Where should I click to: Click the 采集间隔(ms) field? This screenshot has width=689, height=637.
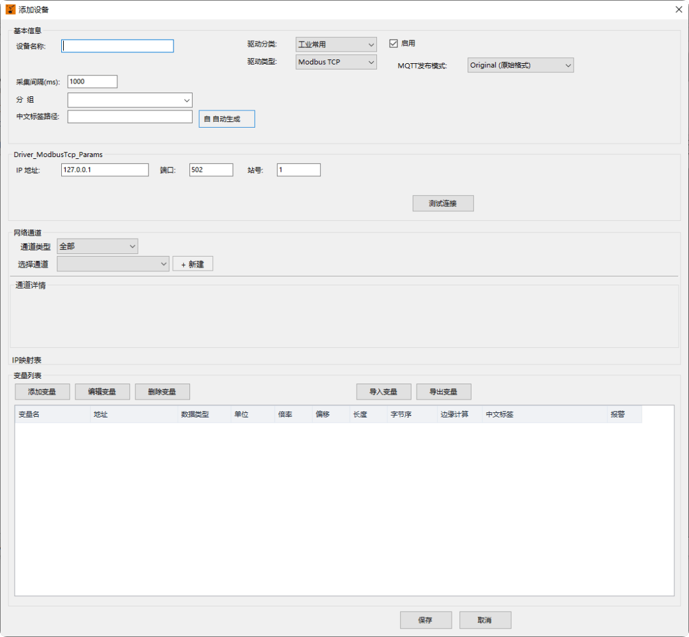pos(93,81)
